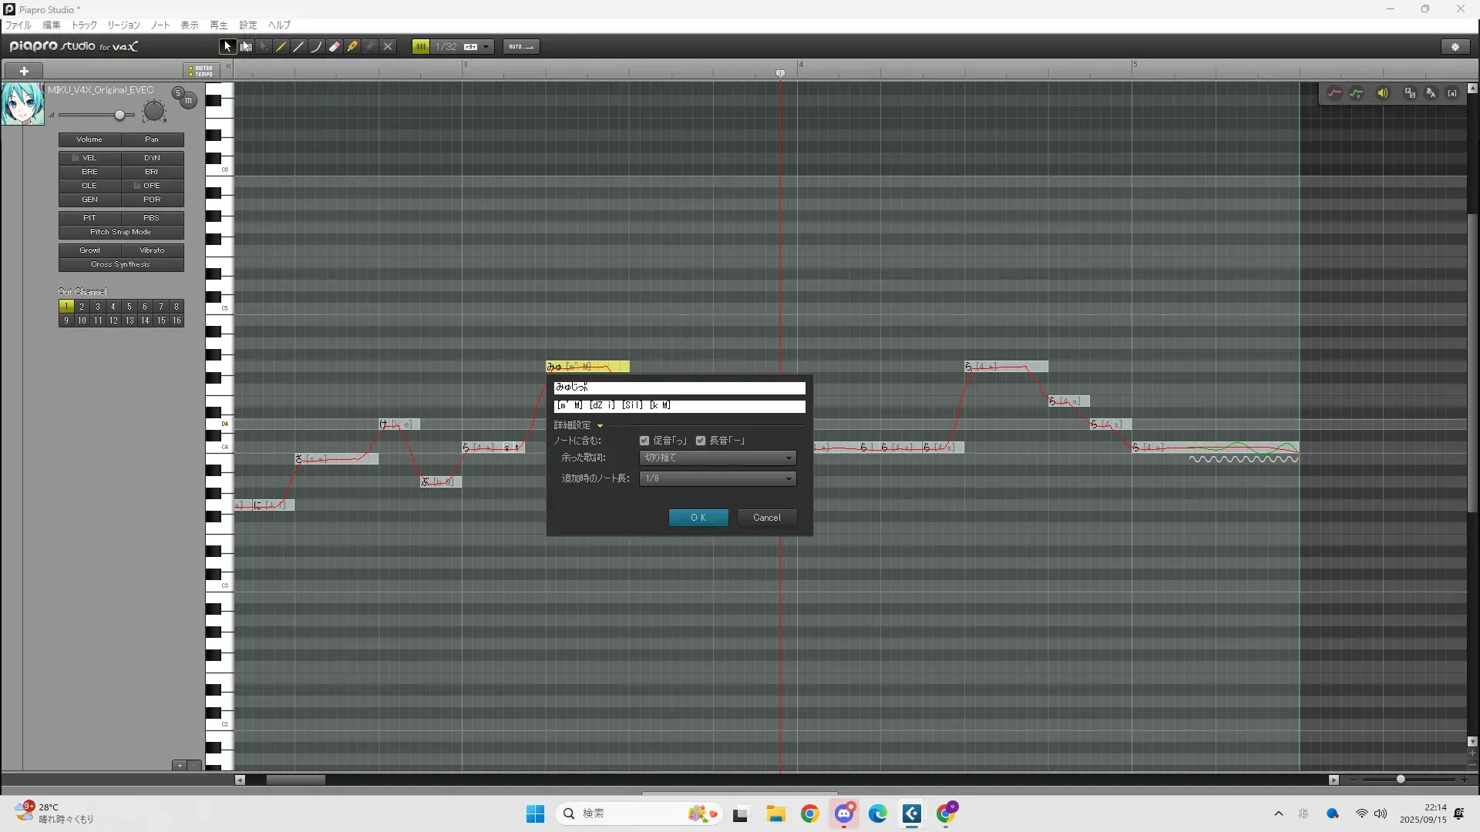Select the pencil draw tool
Screen dimensions: 1480x832
[281, 47]
